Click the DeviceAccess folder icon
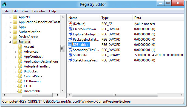Image resolution: width=187 pixels, height=107 pixels. (x=15, y=37)
